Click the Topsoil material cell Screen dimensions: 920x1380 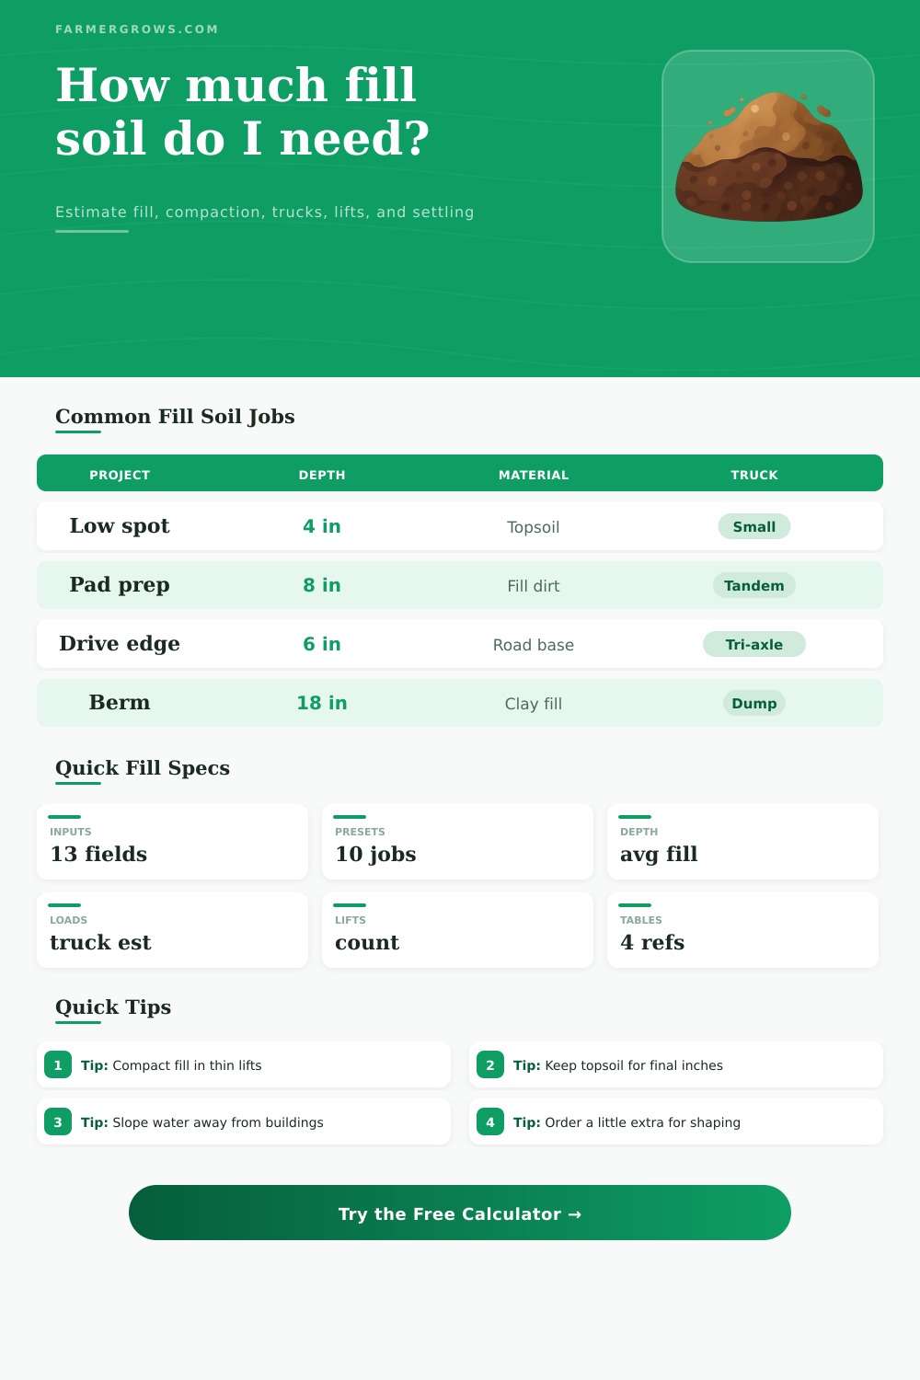coord(534,527)
